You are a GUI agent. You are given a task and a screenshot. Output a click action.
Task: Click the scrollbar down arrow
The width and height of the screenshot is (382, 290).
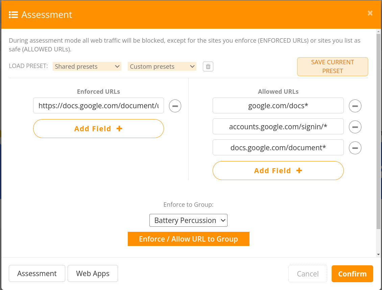coord(378,254)
